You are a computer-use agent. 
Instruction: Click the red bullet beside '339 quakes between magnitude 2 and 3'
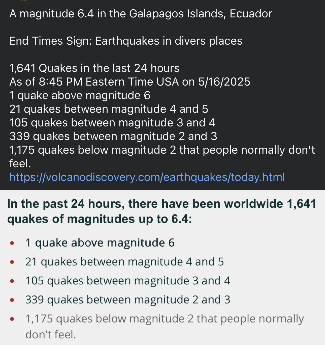[x=12, y=300]
